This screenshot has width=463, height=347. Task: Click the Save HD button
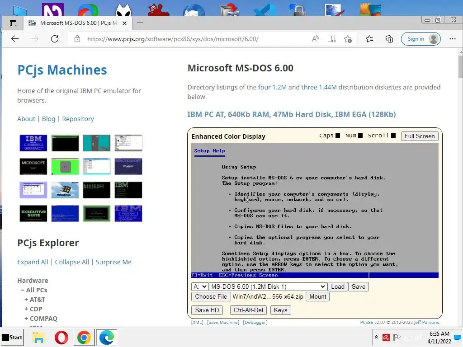pos(207,310)
